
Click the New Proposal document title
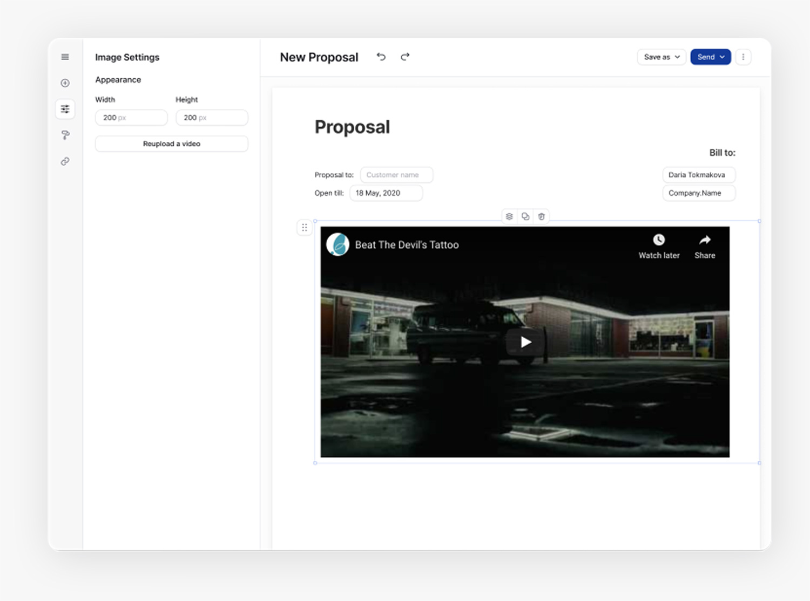(x=319, y=57)
